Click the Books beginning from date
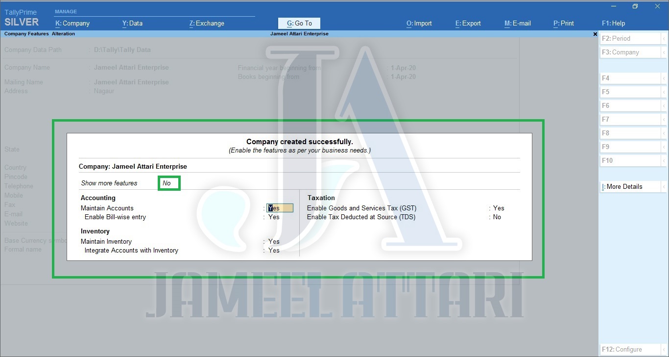This screenshot has width=669, height=357. pyautogui.click(x=403, y=76)
